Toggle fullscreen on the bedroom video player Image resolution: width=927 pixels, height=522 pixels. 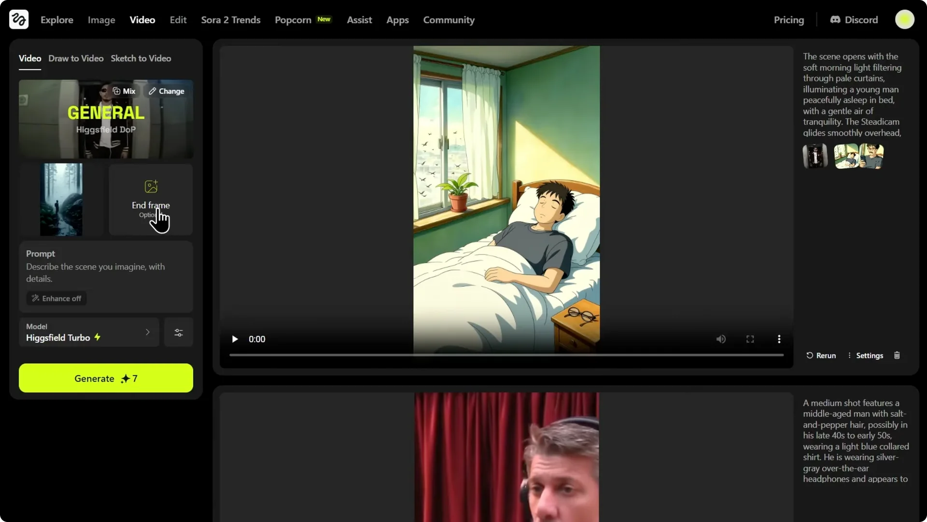750,339
